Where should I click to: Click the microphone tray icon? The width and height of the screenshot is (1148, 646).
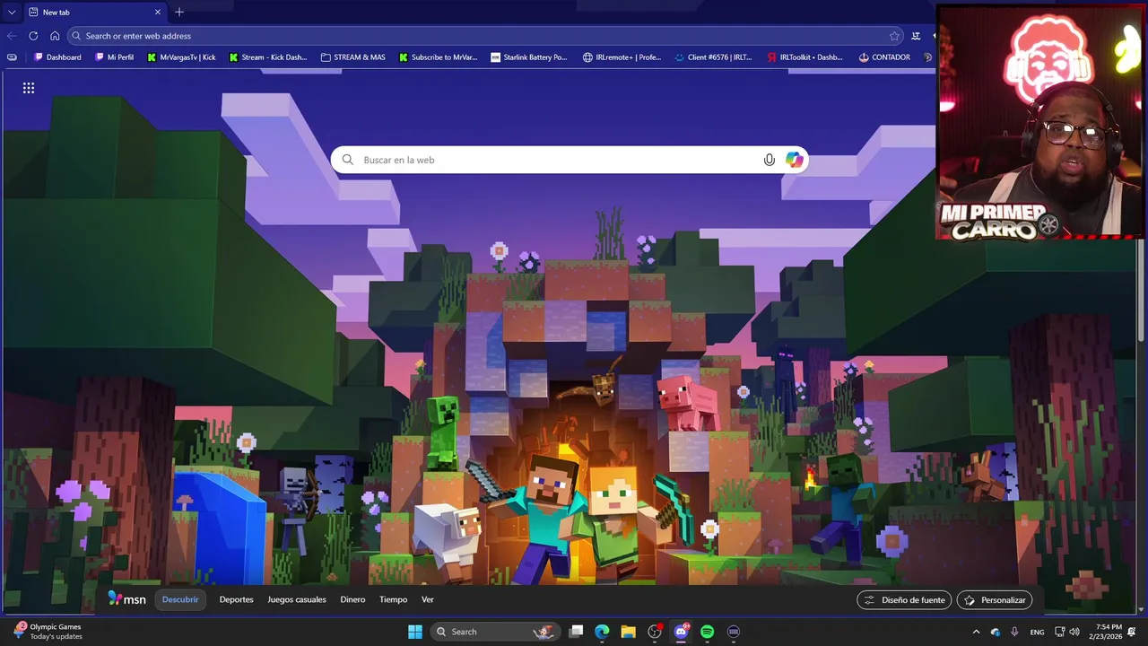1014,632
